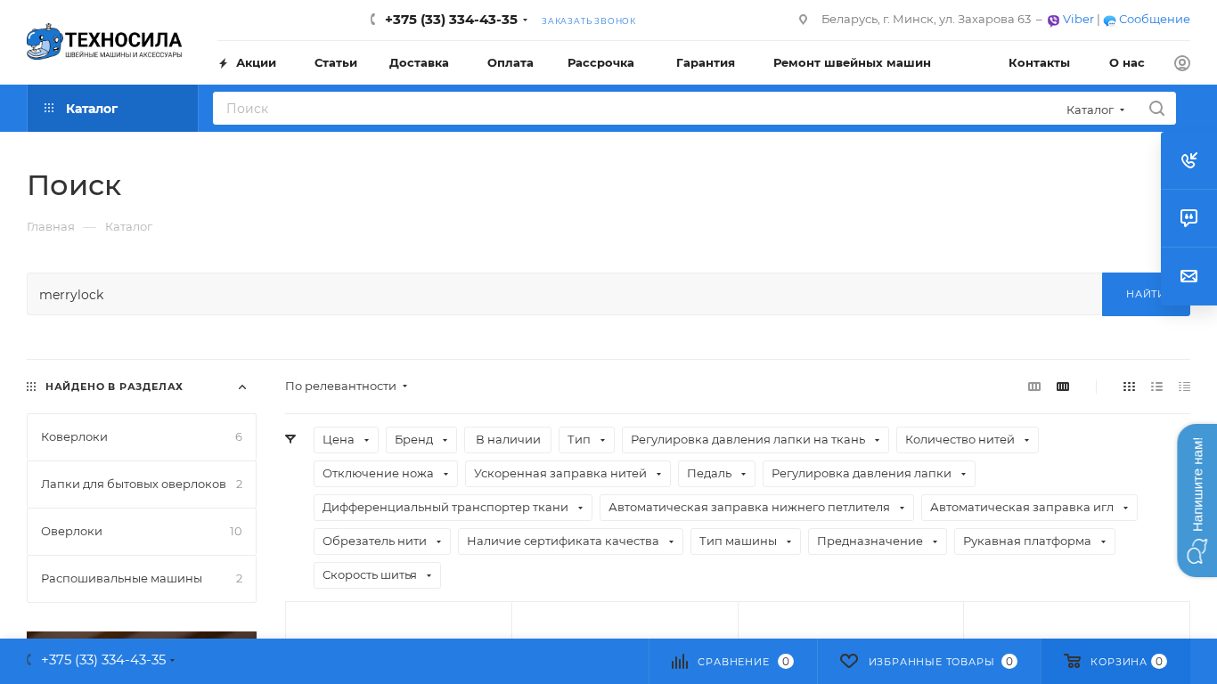The image size is (1217, 684).
Task: Select tile view mode
Action: coord(1129,387)
